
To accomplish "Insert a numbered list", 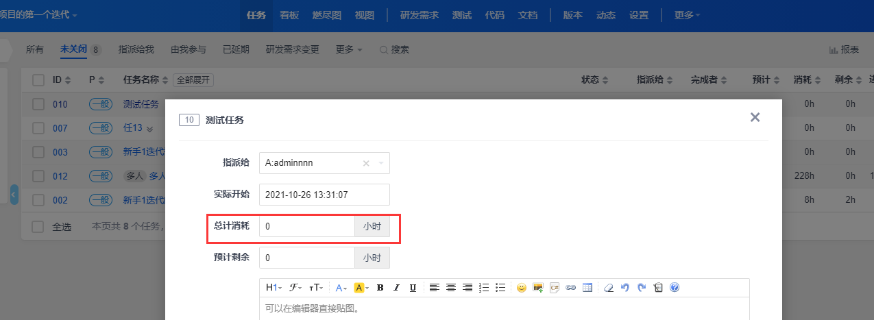I will (x=484, y=288).
